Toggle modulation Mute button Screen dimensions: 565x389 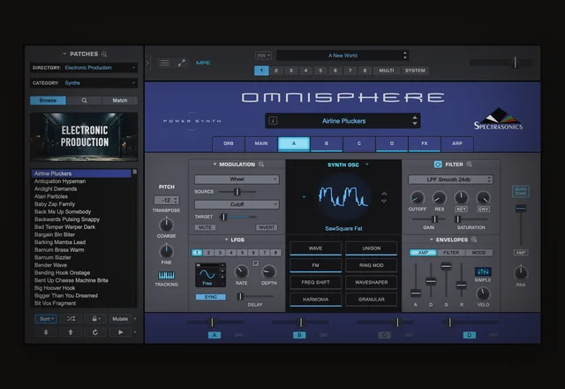click(x=205, y=227)
